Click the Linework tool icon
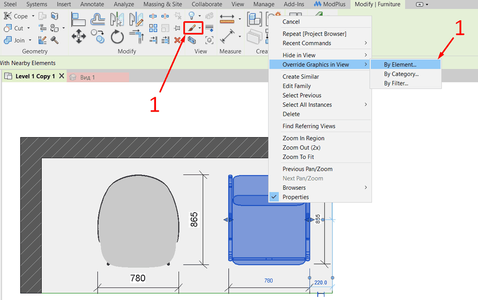Screen dimensions: 478x300 click(x=209, y=28)
